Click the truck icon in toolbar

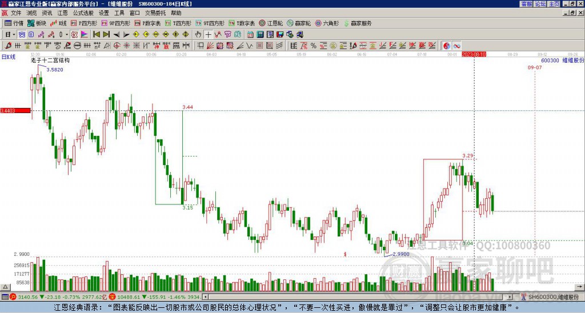[299, 35]
